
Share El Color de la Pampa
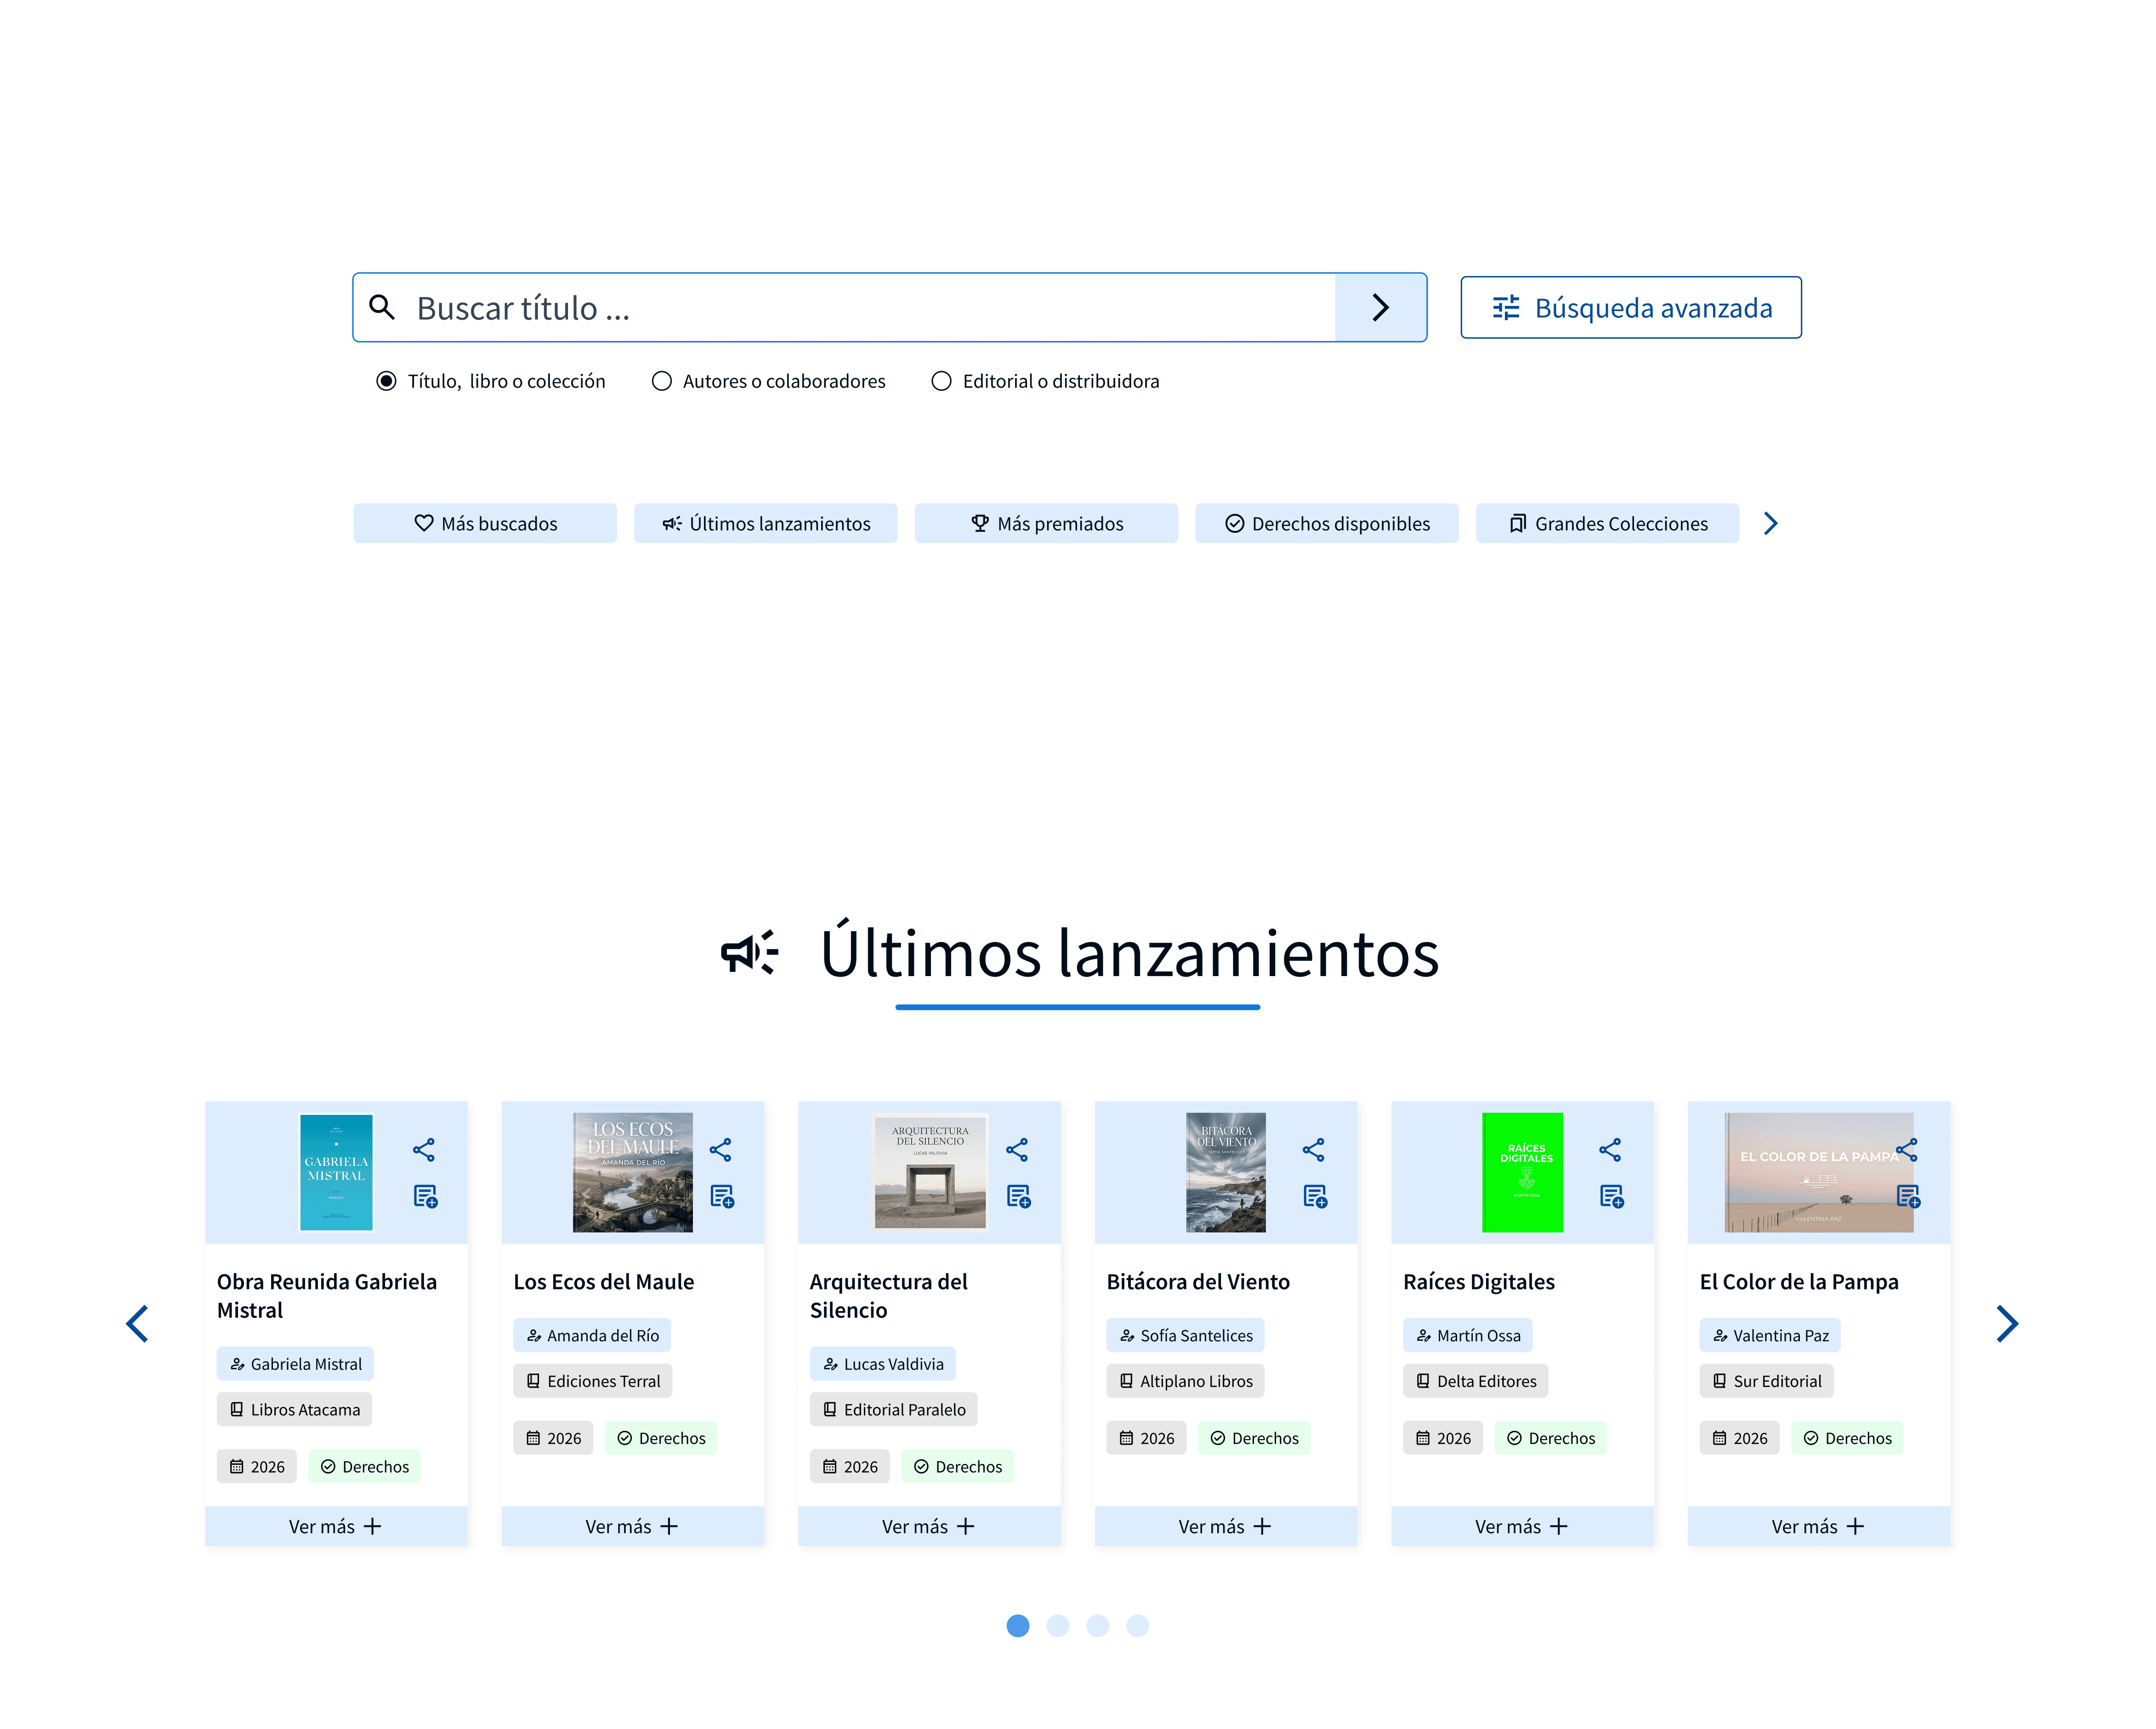pyautogui.click(x=1906, y=1149)
